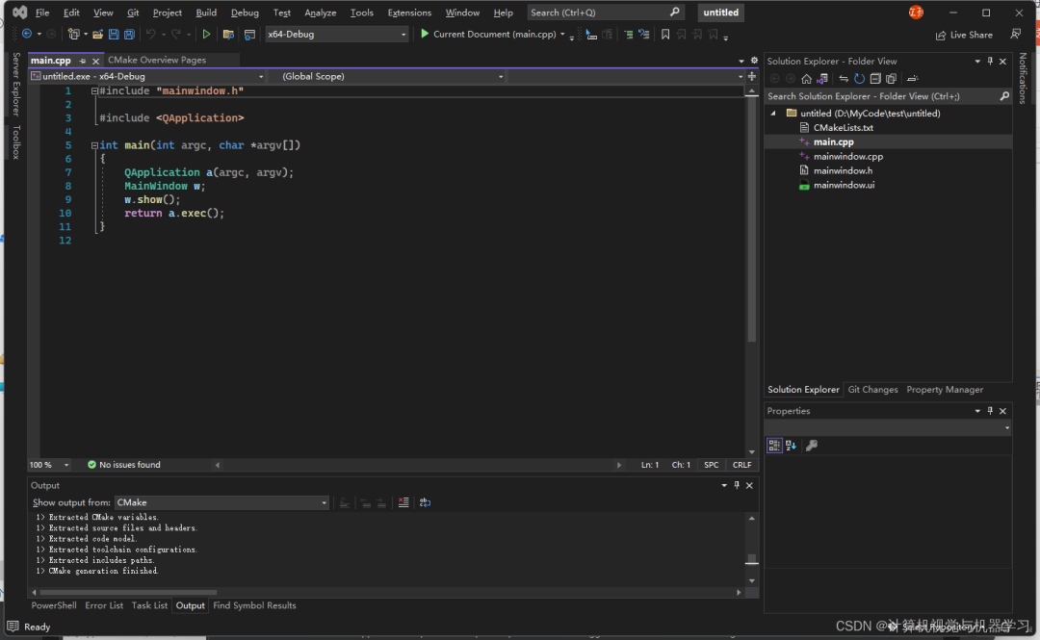Refresh the Solution Explorer

coord(860,78)
